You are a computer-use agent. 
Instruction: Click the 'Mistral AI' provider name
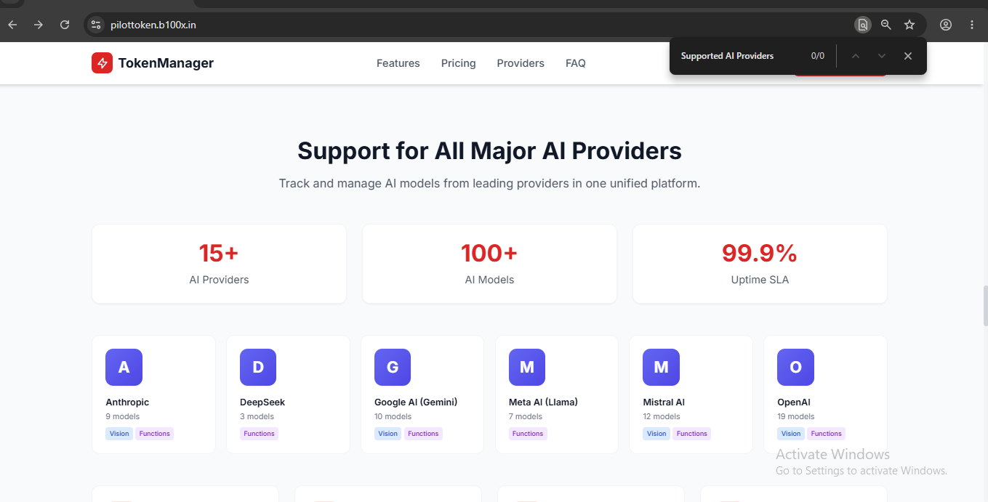pyautogui.click(x=664, y=402)
